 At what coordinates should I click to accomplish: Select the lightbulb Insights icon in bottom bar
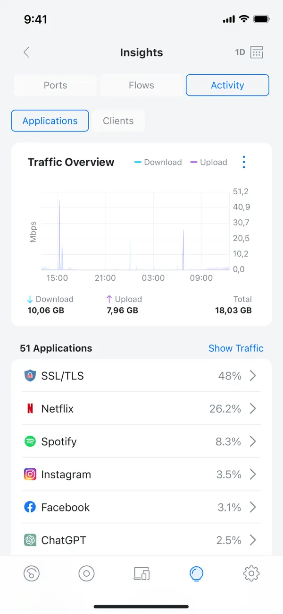(x=196, y=573)
